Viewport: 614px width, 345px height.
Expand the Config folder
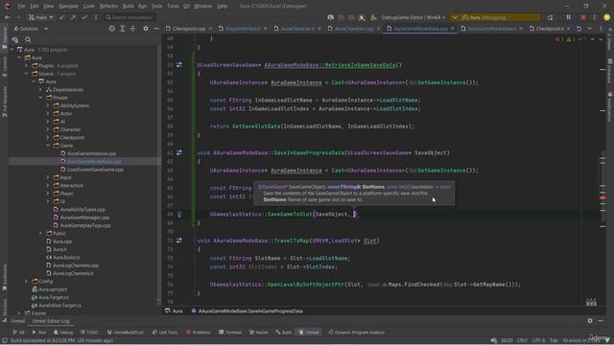tap(26, 281)
